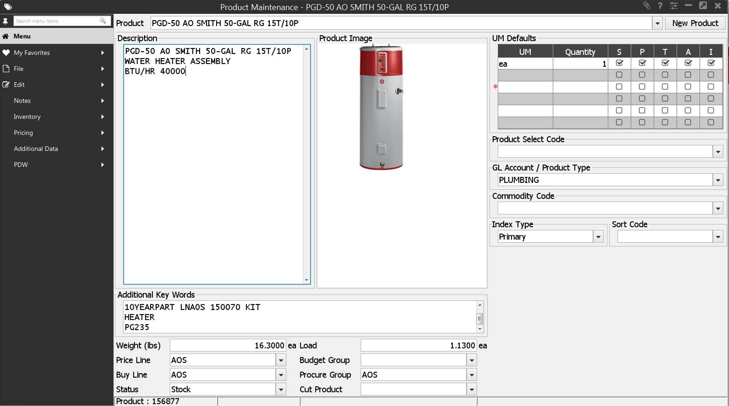Check the S checkbox in second UM row
This screenshot has height=406, width=729.
click(619, 75)
